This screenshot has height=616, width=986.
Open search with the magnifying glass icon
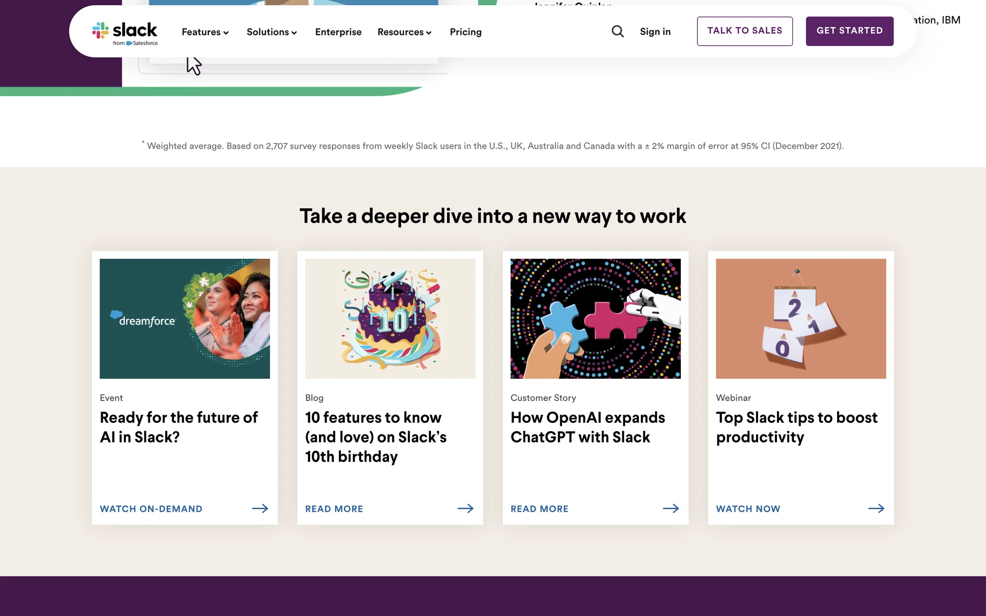pyautogui.click(x=618, y=32)
